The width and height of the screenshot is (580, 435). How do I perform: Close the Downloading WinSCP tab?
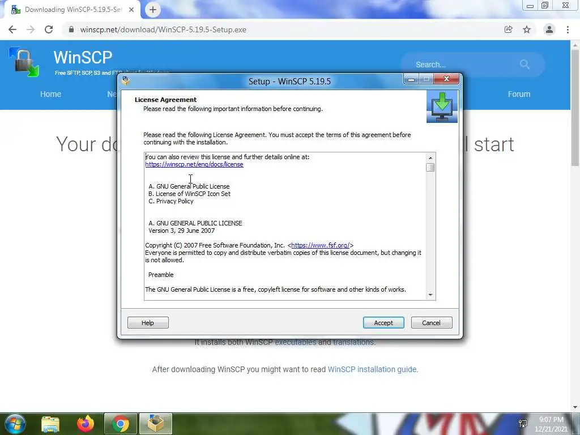(x=131, y=10)
